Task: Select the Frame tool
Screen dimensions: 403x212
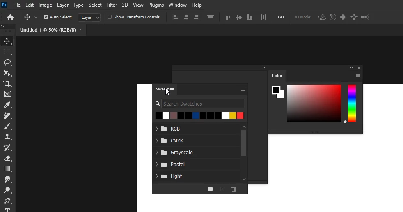Action: click(7, 94)
